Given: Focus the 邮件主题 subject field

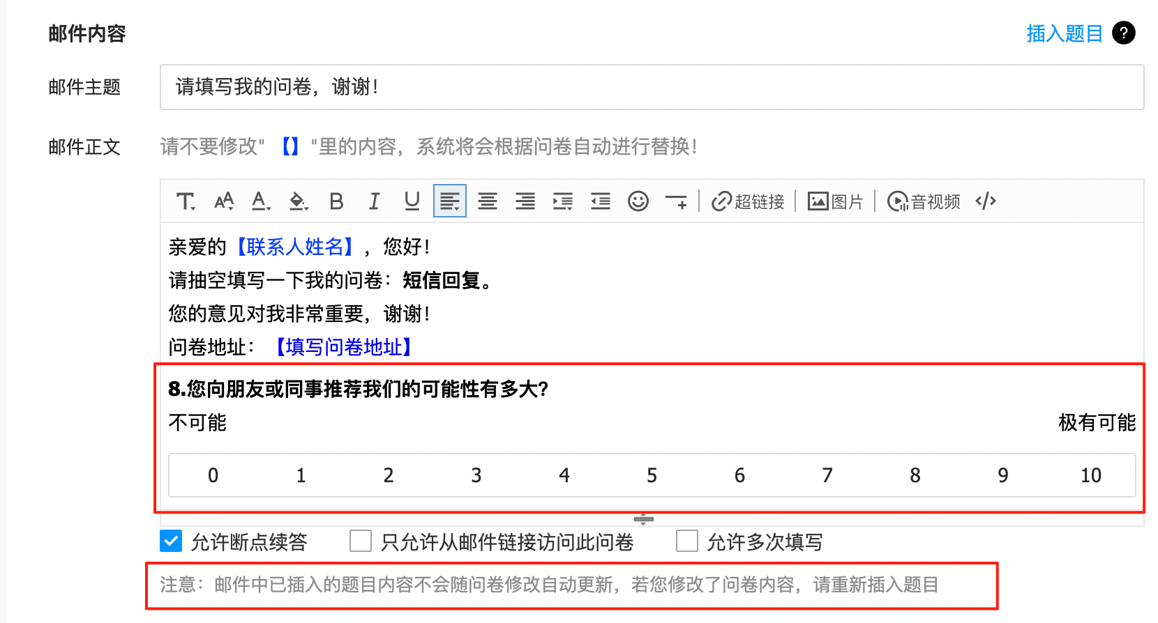Looking at the screenshot, I should [652, 87].
